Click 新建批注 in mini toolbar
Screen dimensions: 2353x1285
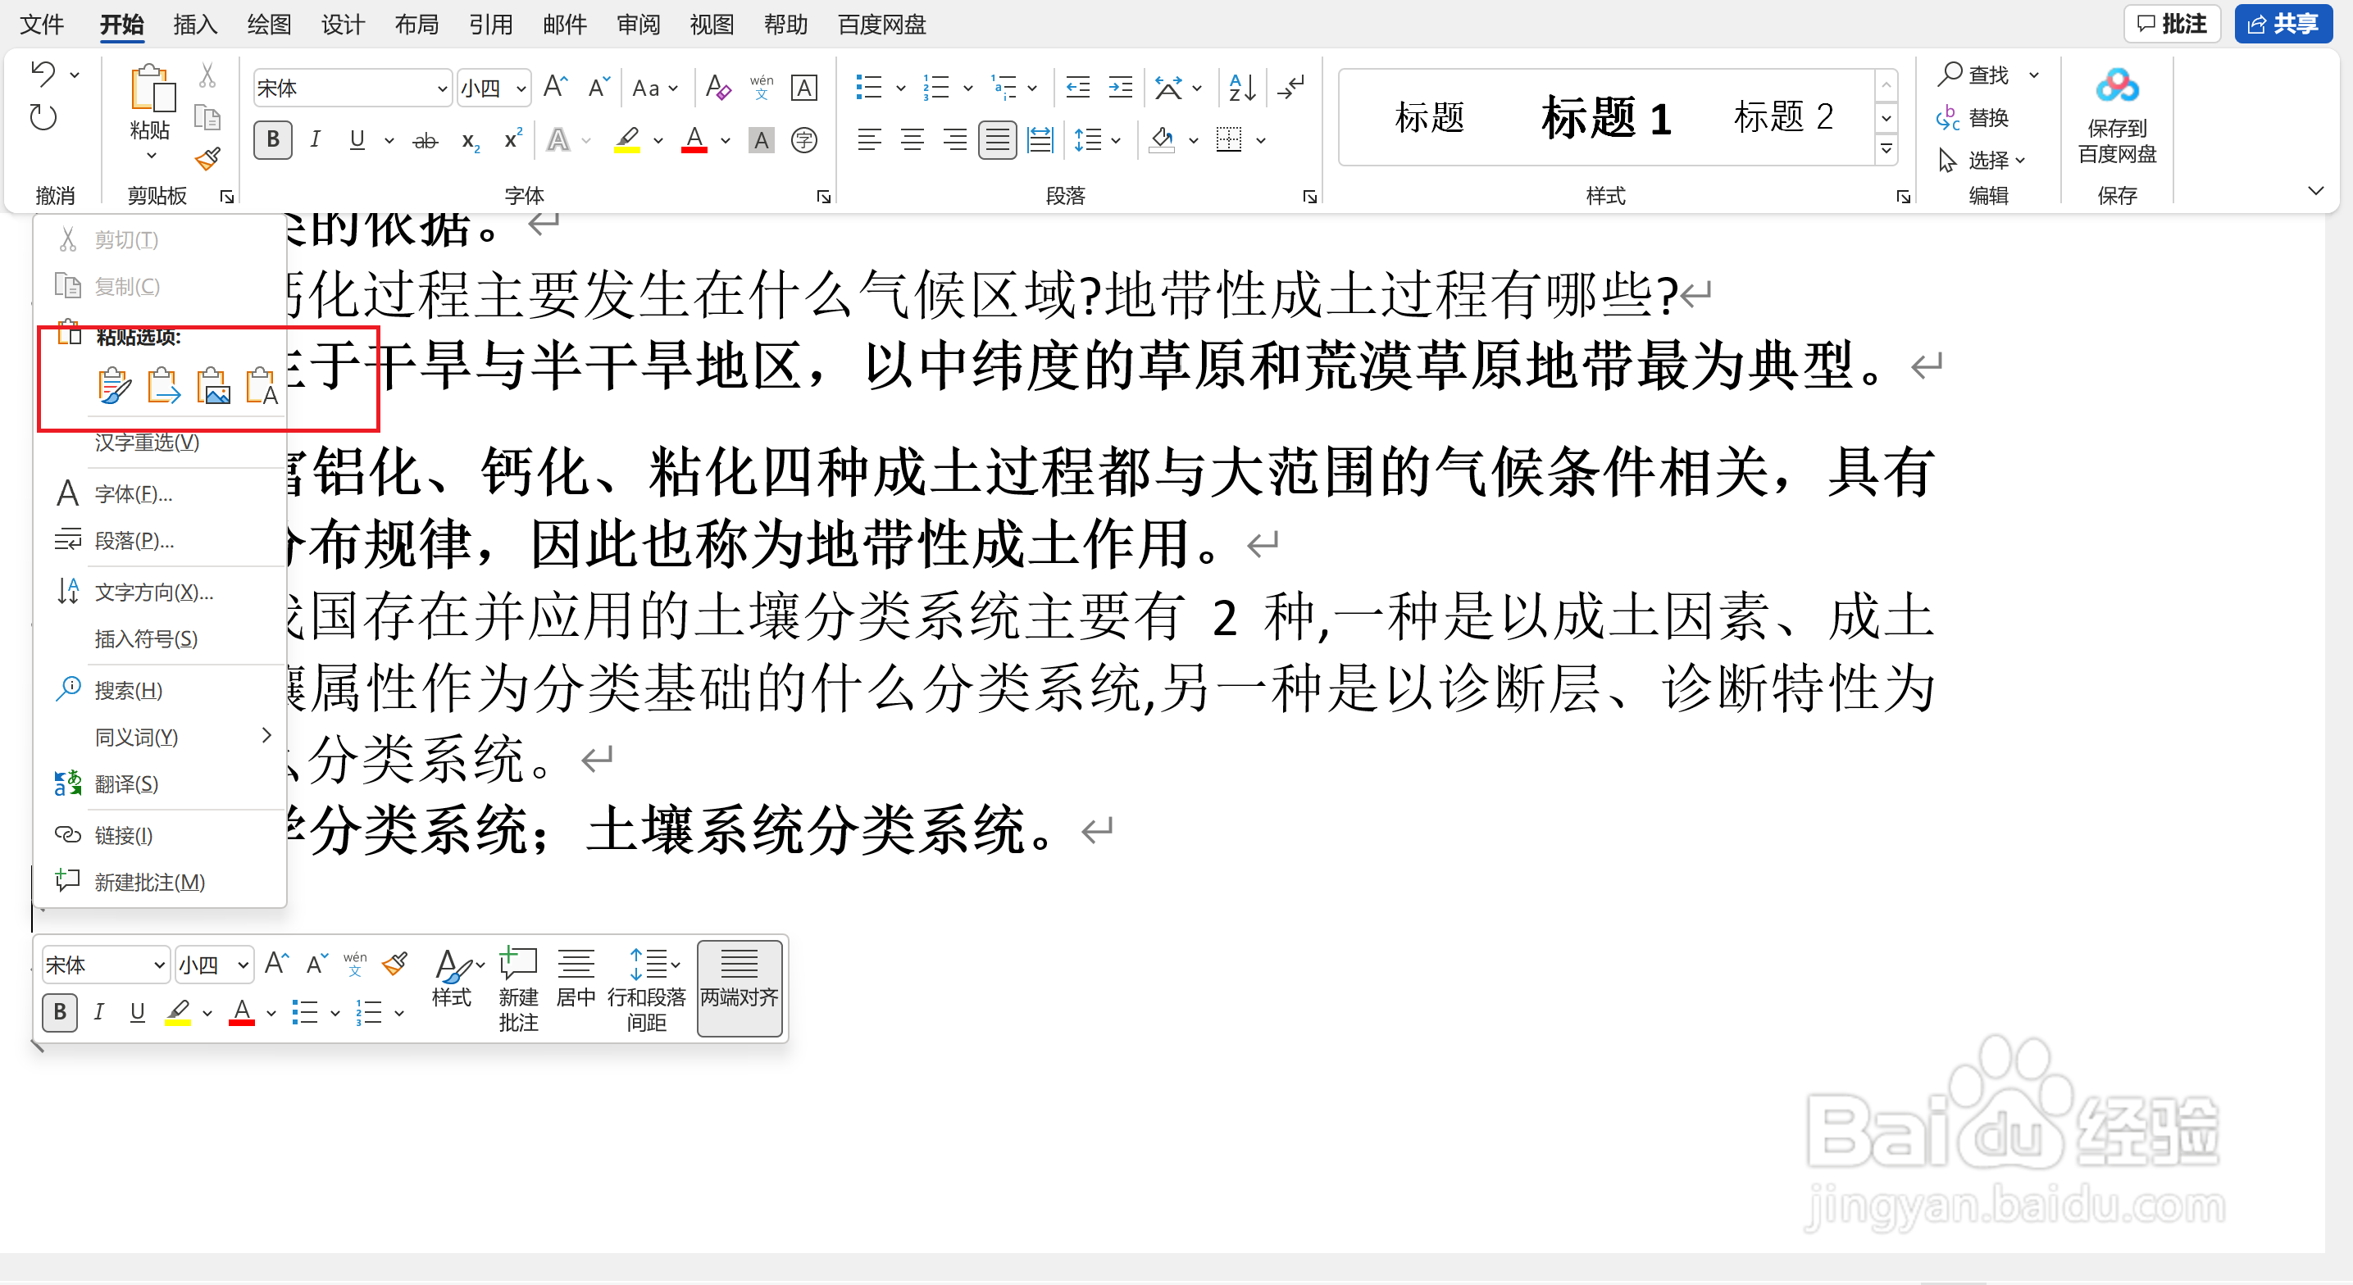[x=518, y=988]
